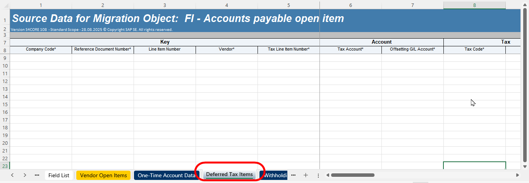The image size is (529, 183).
Task: Click horizontal scrollbar right arrow
Action: 518,175
